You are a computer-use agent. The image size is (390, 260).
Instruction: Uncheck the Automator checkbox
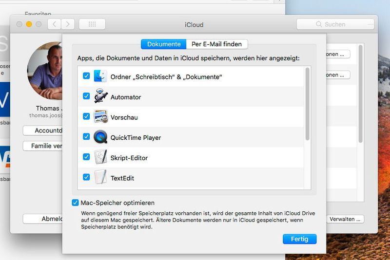coord(86,96)
